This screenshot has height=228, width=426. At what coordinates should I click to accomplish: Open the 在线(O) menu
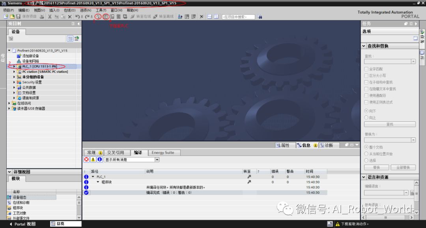tap(69, 10)
